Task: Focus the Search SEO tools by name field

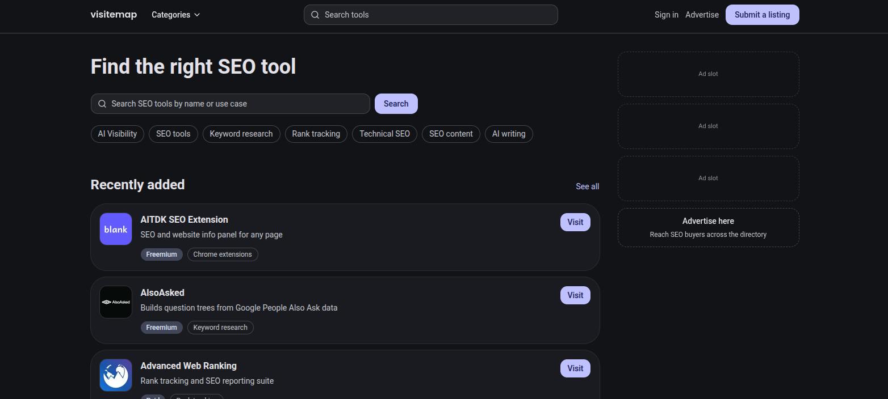Action: pos(231,104)
